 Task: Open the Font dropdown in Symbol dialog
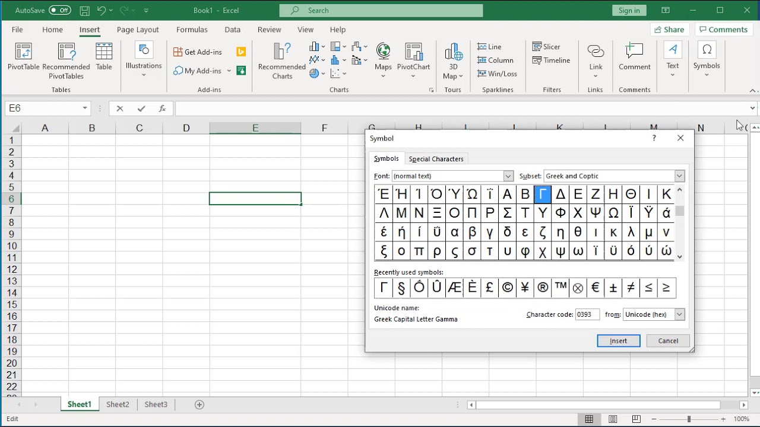508,176
